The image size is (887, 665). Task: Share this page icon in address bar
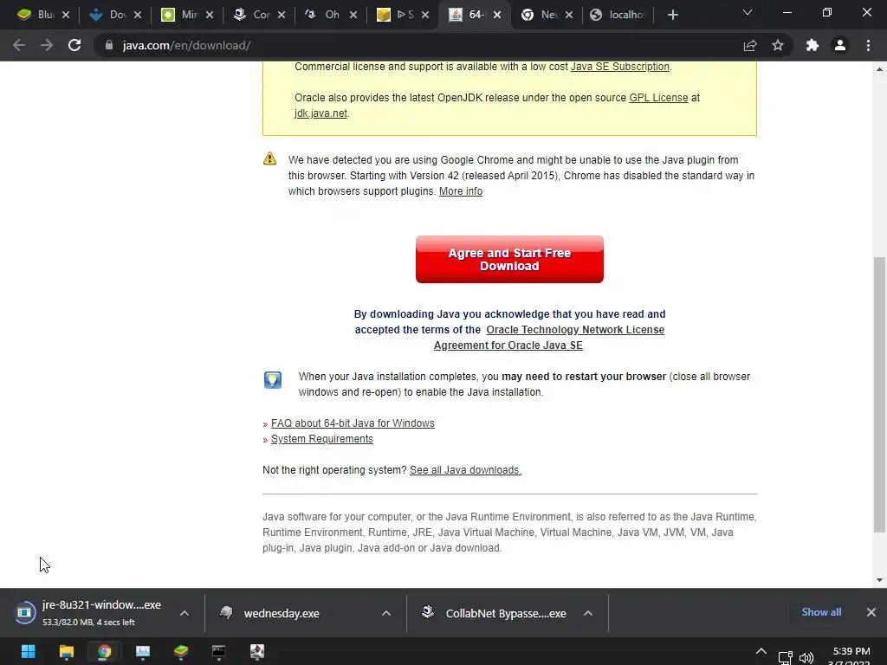pos(750,45)
